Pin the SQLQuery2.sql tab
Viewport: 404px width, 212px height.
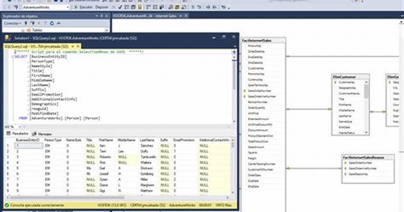pyautogui.click(x=73, y=46)
